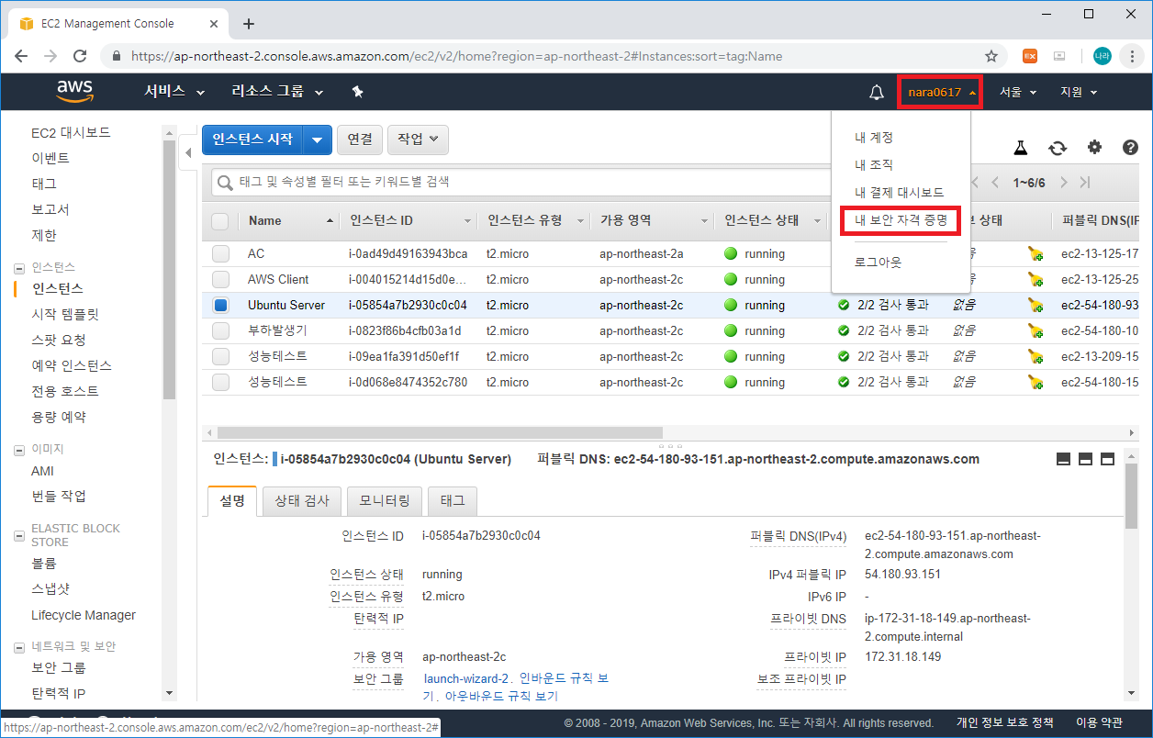
Task: Toggle the select-all instances checkbox
Action: [220, 221]
